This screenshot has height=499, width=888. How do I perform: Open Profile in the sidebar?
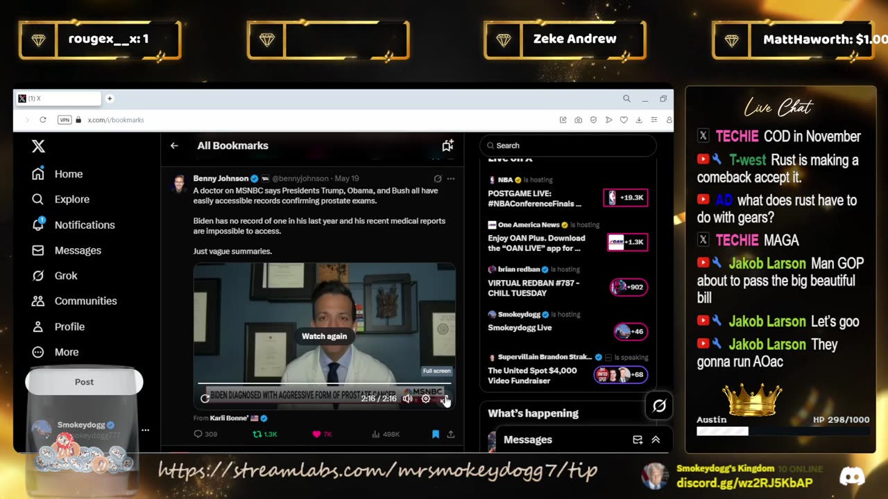[x=58, y=326]
